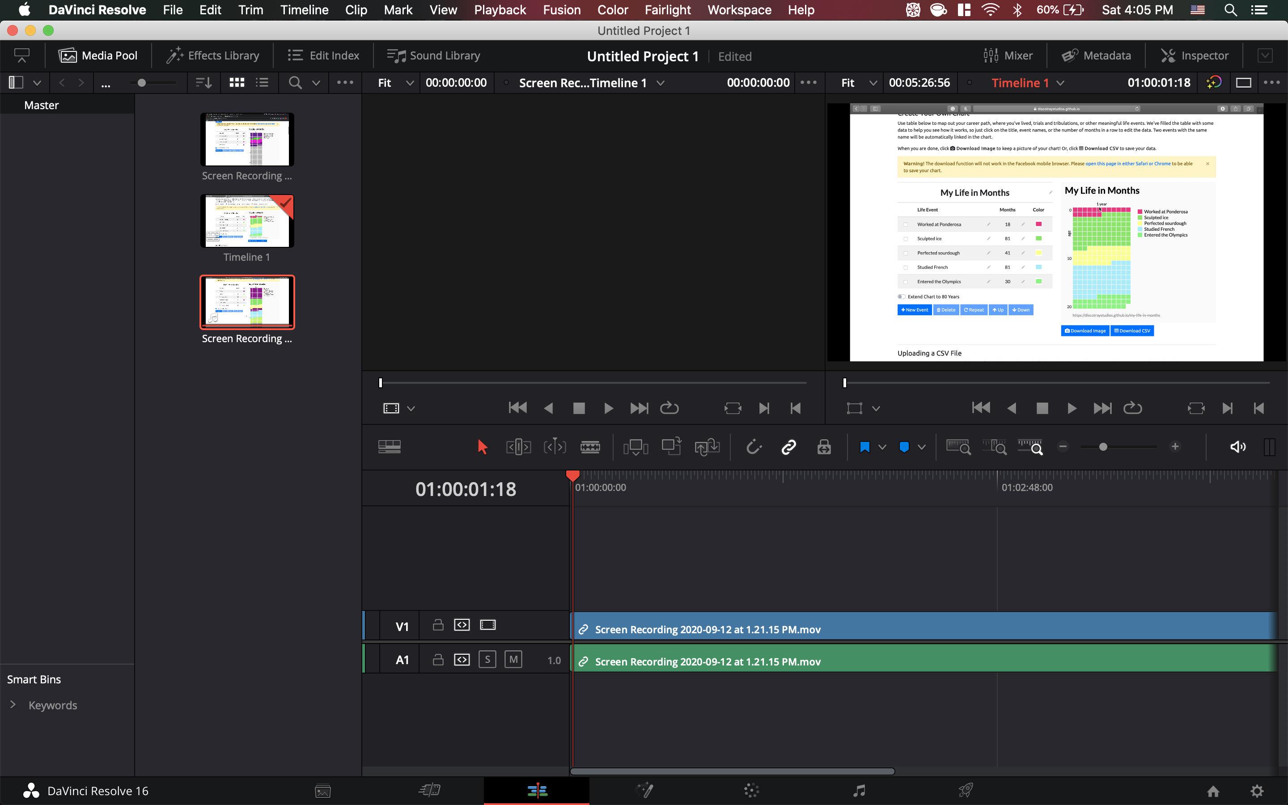Switch to the Fairlight page
The height and width of the screenshot is (805, 1288).
click(x=859, y=790)
